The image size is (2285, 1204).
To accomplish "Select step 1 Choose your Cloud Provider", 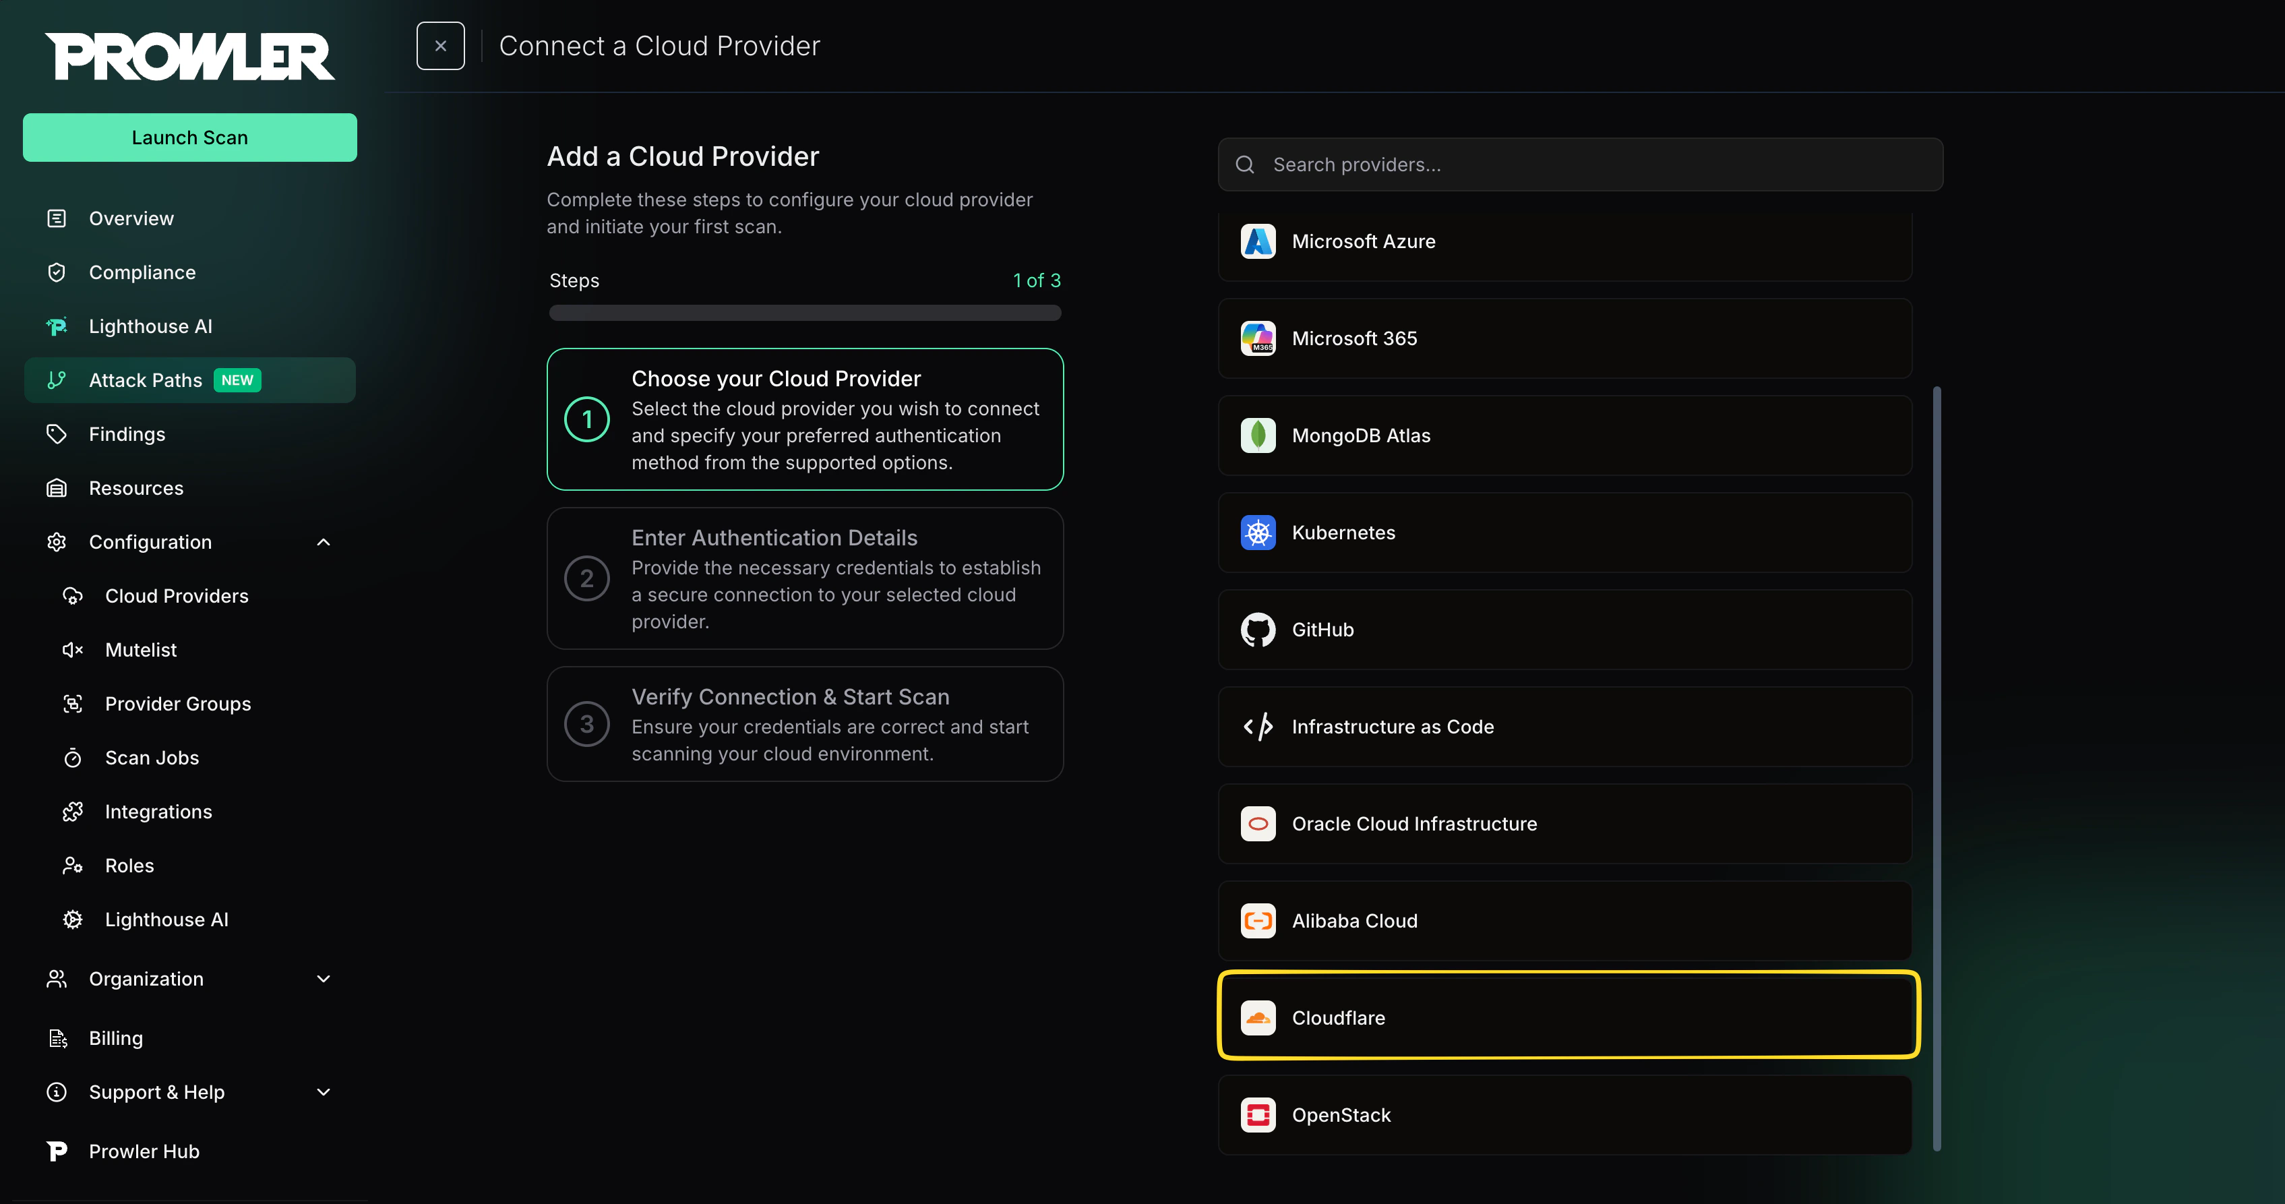I will 805,419.
